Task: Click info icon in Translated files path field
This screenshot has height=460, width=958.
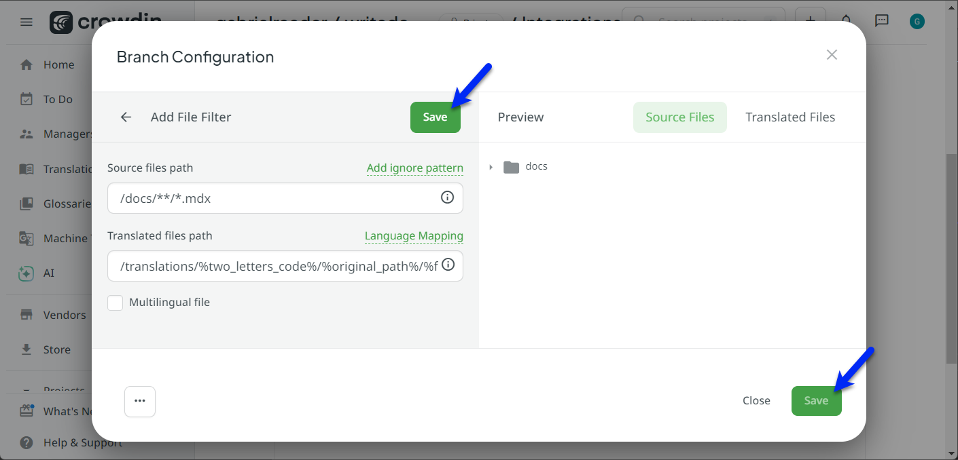Action: tap(448, 265)
